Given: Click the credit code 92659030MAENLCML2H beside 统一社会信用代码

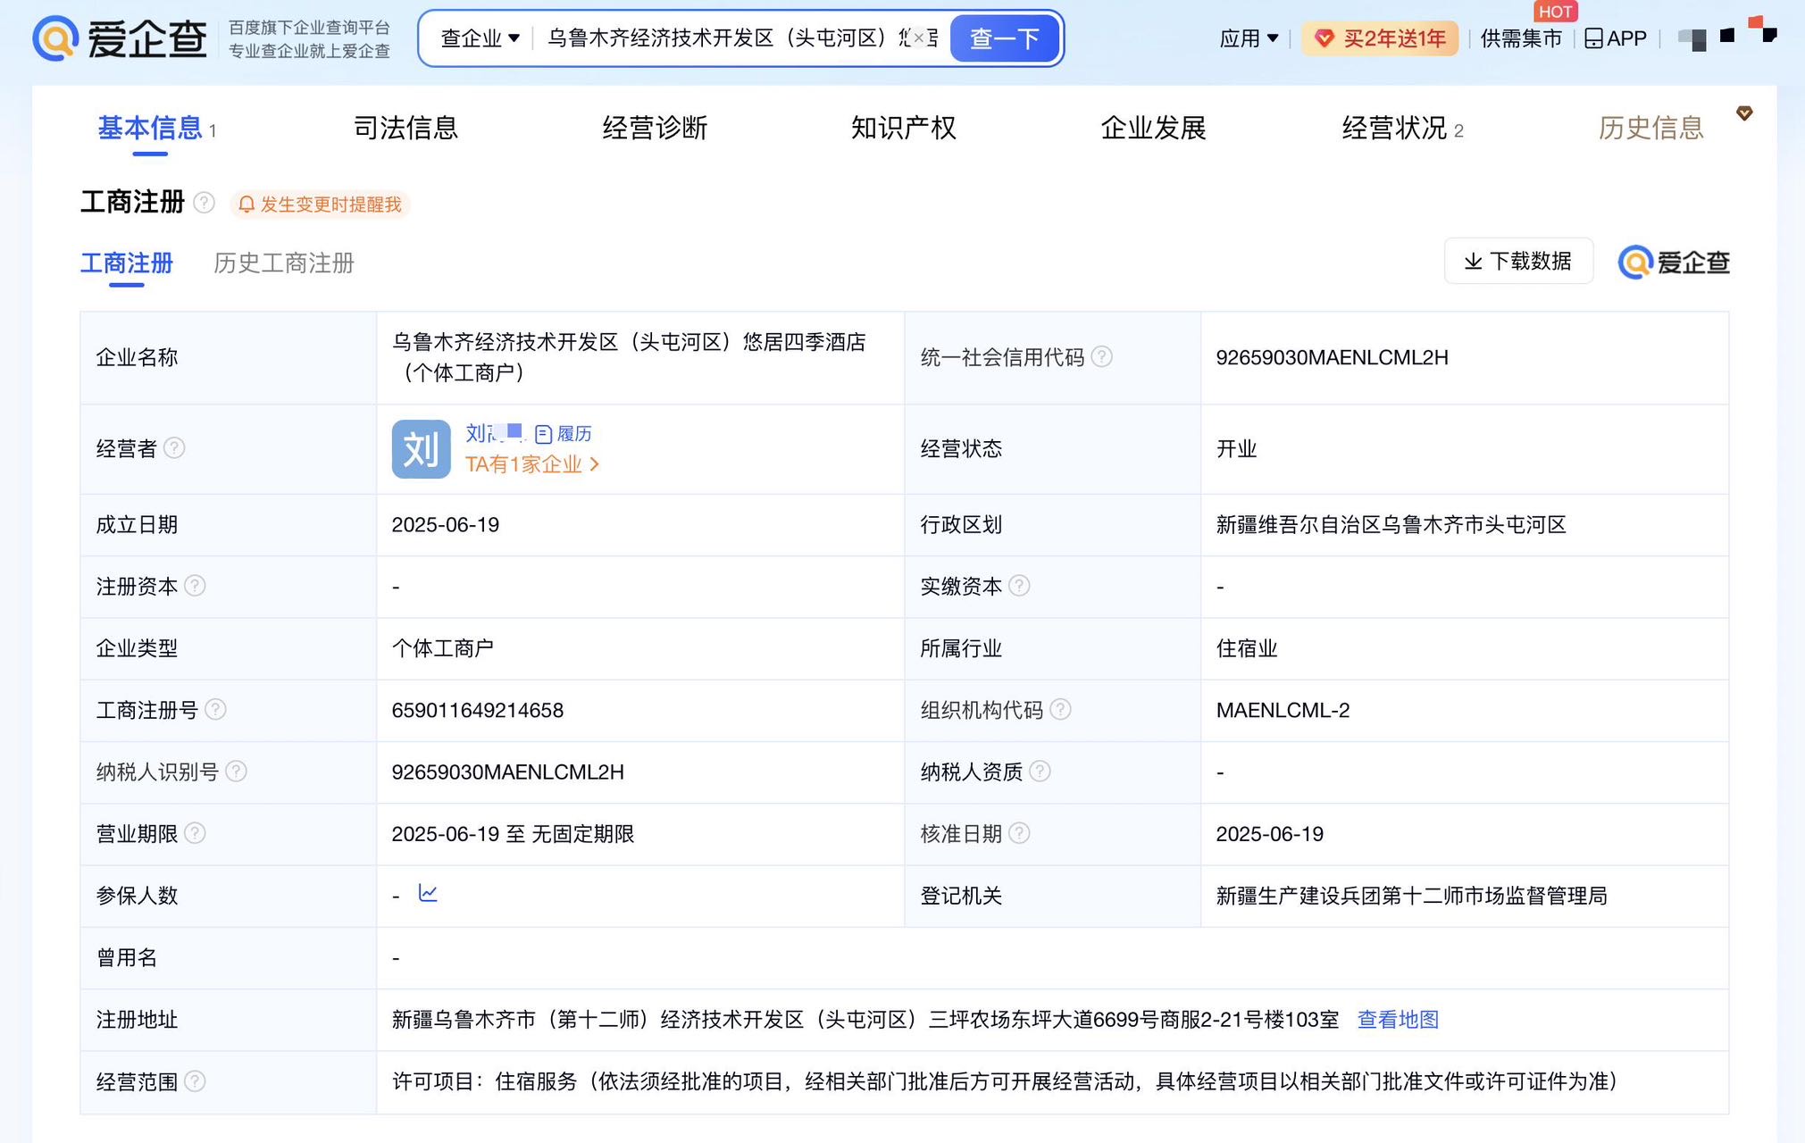Looking at the screenshot, I should coord(1332,357).
